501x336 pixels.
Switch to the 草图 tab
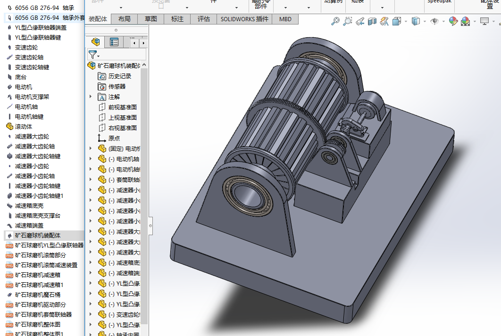point(151,19)
